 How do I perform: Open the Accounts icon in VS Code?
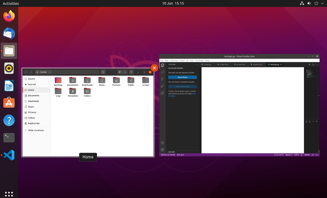[x=162, y=143]
